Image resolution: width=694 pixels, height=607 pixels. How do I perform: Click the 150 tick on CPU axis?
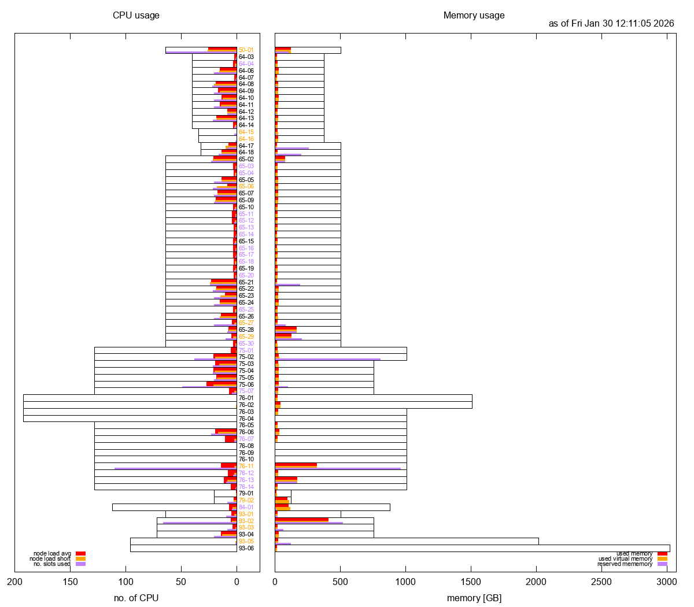pos(70,582)
